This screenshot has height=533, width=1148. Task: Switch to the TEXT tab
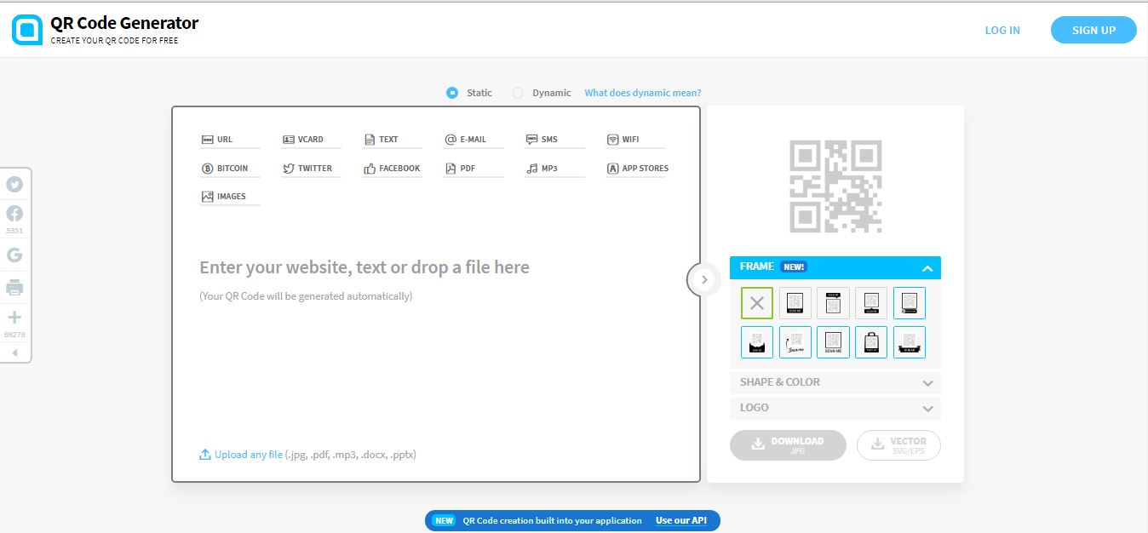coord(392,140)
